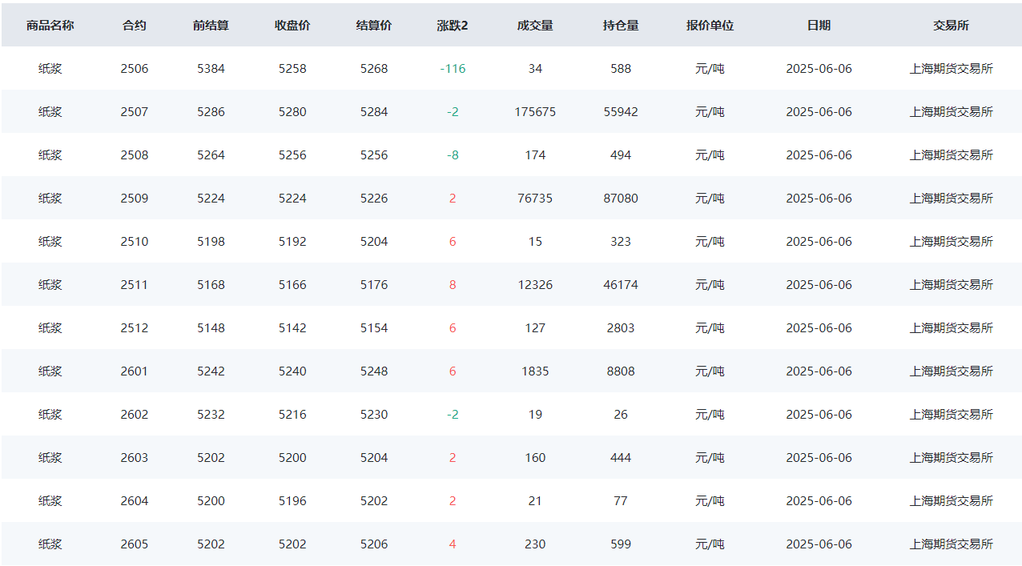Viewport: 1022px width, 566px height.
Task: Select contract 2510 cell
Action: point(135,242)
